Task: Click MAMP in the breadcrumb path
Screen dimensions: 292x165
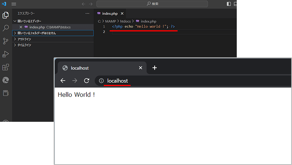Action: pos(110,21)
